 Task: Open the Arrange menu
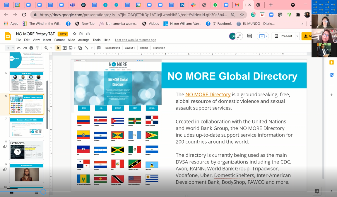[84, 40]
